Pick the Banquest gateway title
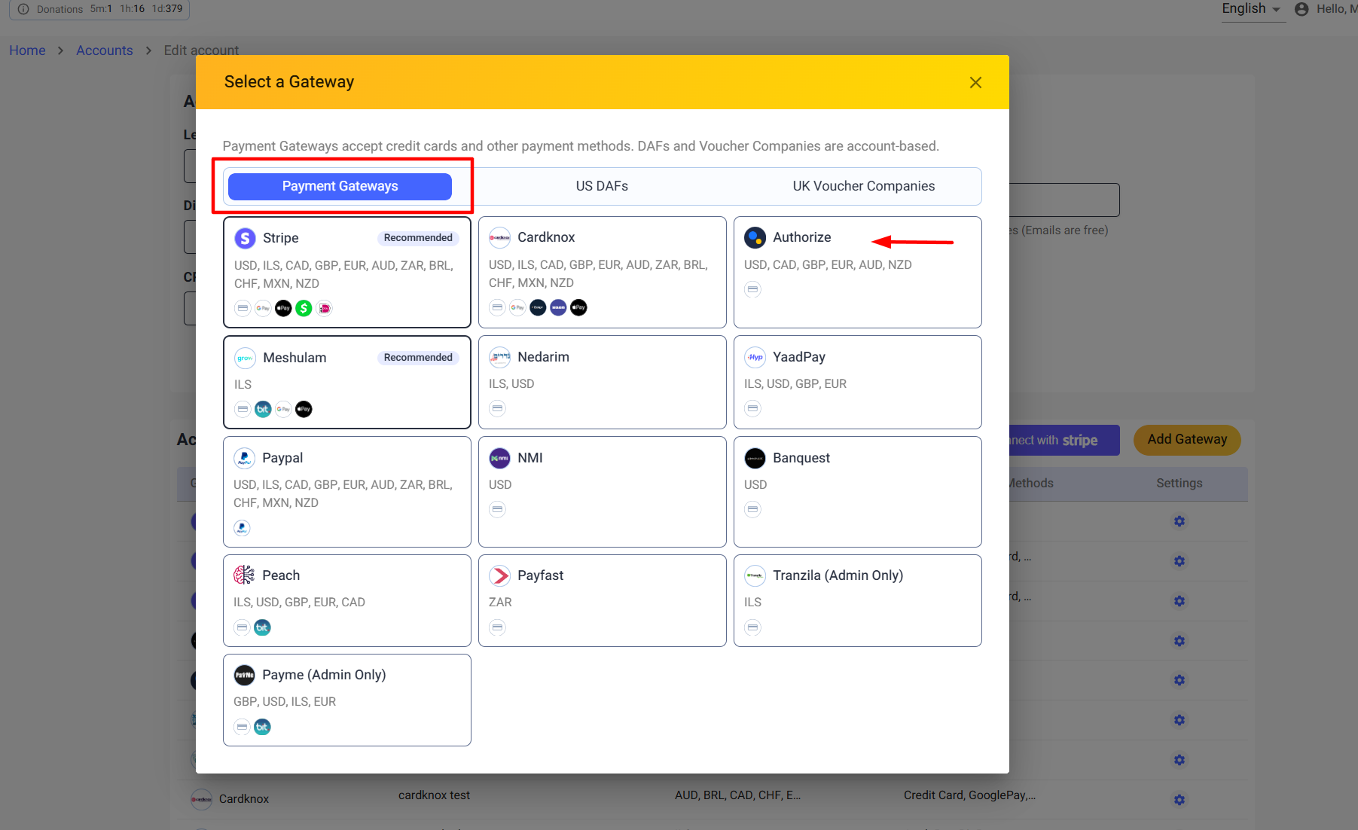This screenshot has height=830, width=1358. pos(801,458)
